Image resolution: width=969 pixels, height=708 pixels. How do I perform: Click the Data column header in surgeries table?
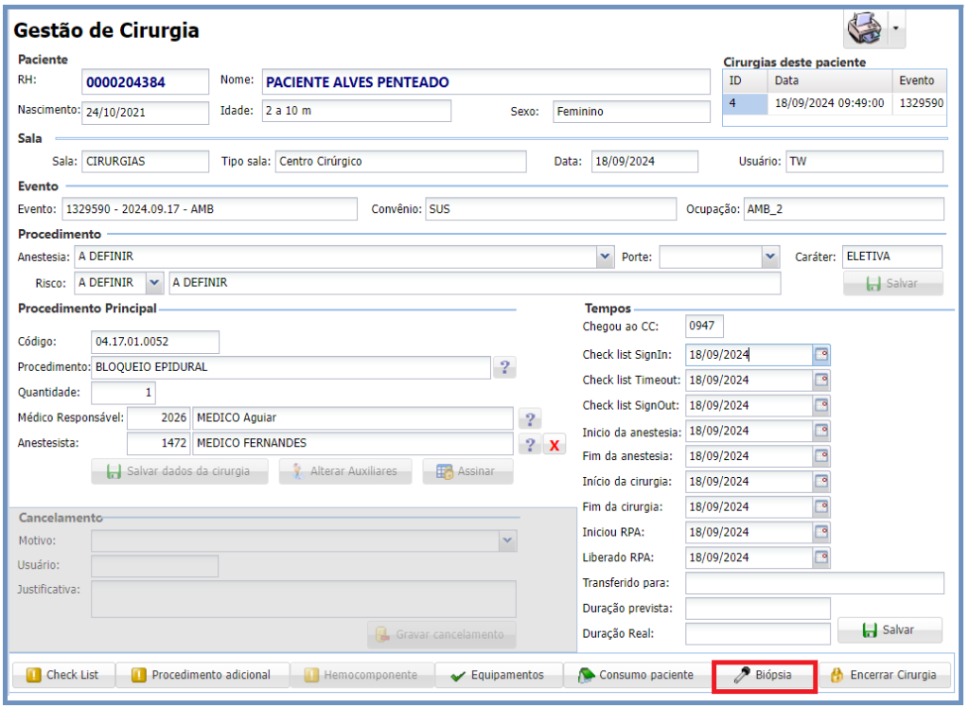point(830,81)
